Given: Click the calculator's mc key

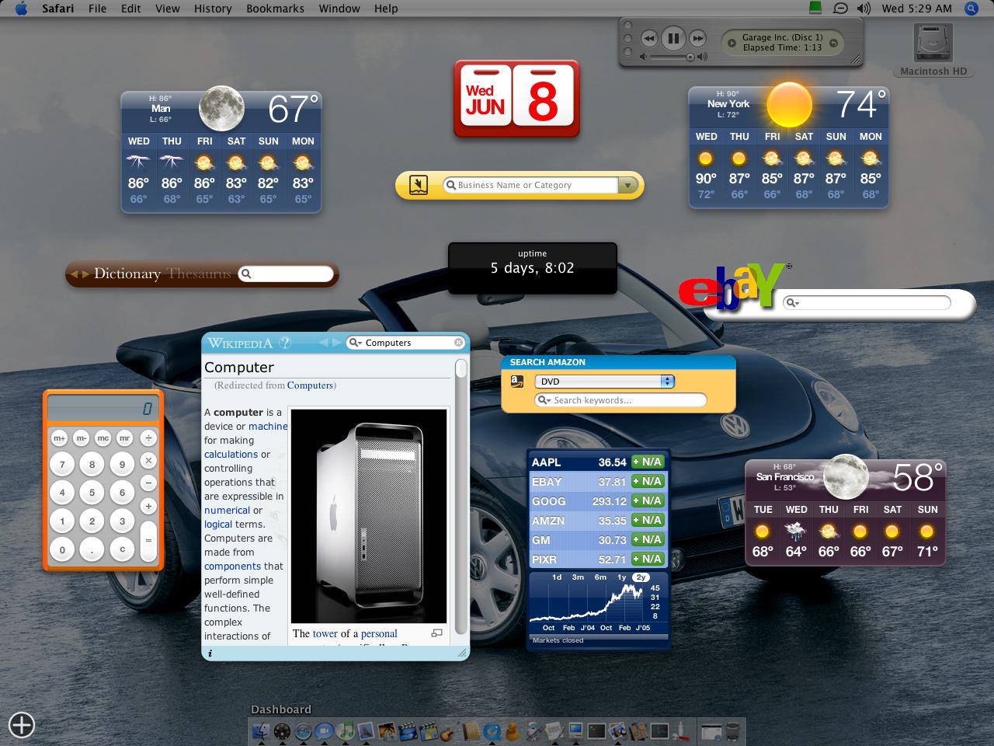Looking at the screenshot, I should [103, 438].
